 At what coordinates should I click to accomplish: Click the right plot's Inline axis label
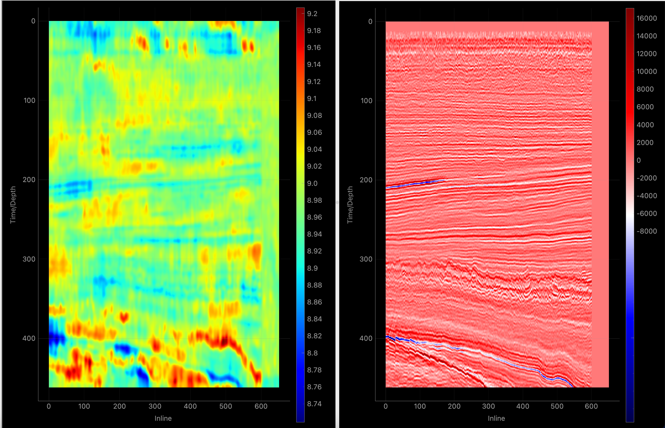click(496, 418)
